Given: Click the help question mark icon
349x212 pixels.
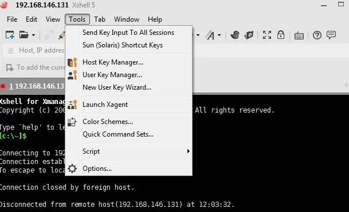Looking at the screenshot, I should (317, 35).
